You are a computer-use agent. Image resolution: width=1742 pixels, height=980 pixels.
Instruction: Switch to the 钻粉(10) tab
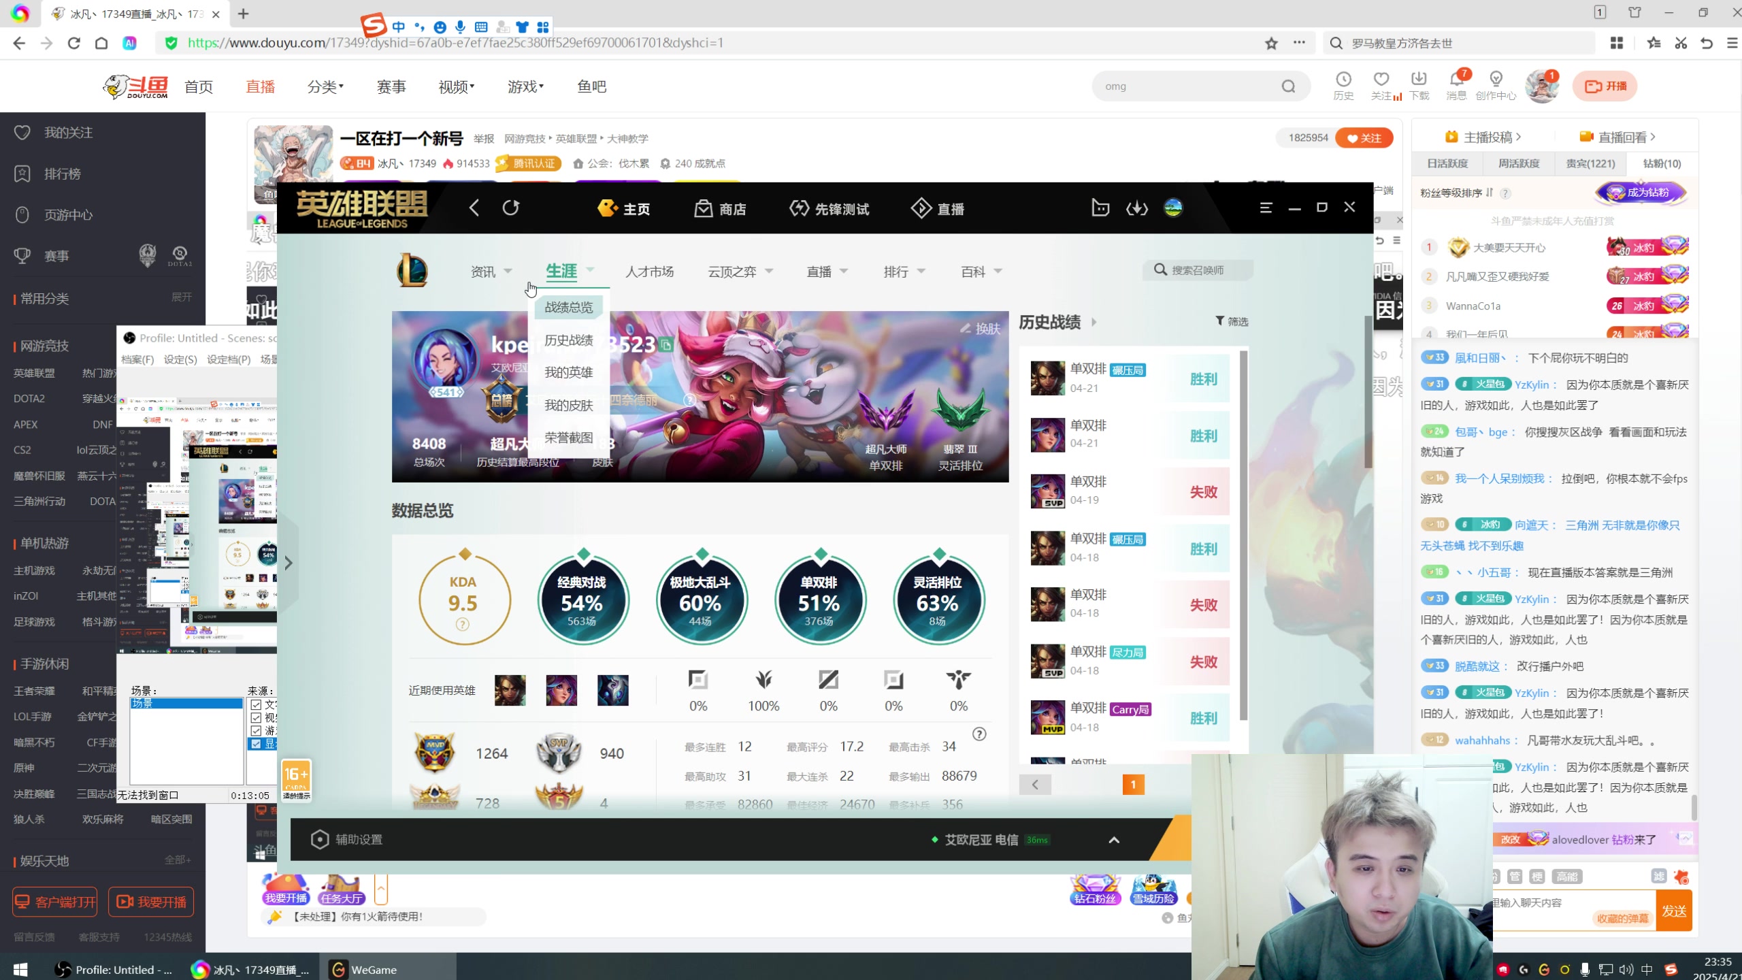[1662, 163]
